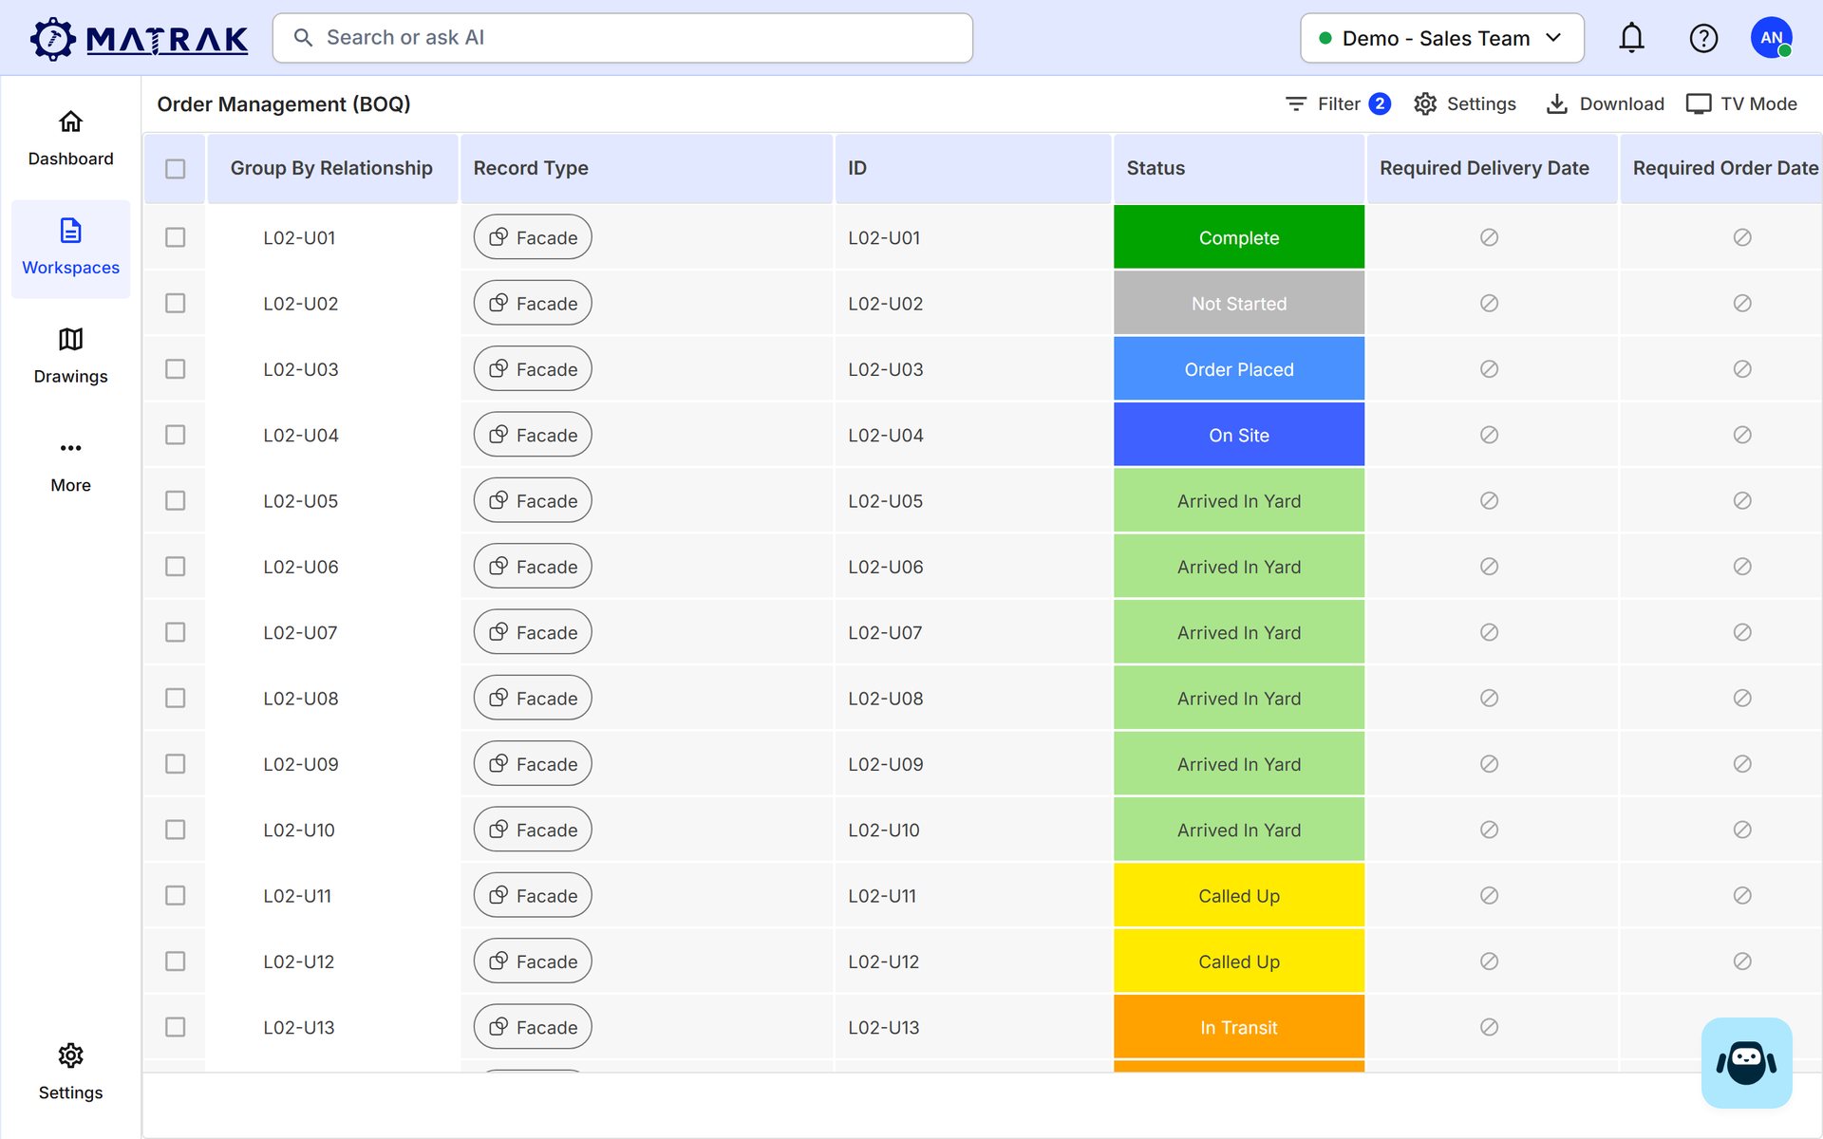This screenshot has height=1139, width=1823.
Task: Check the L02-U13 row checkbox
Action: pos(175,1027)
